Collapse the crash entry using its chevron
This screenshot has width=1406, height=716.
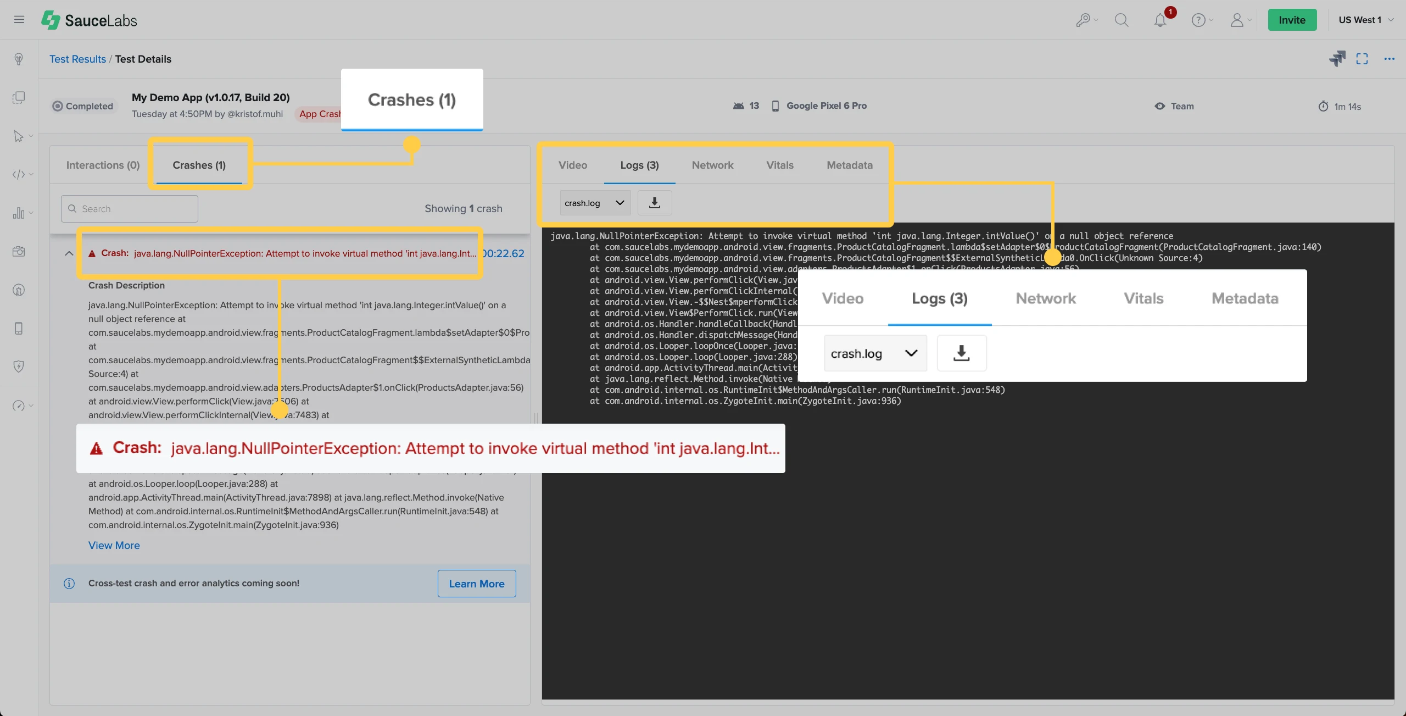(x=69, y=253)
